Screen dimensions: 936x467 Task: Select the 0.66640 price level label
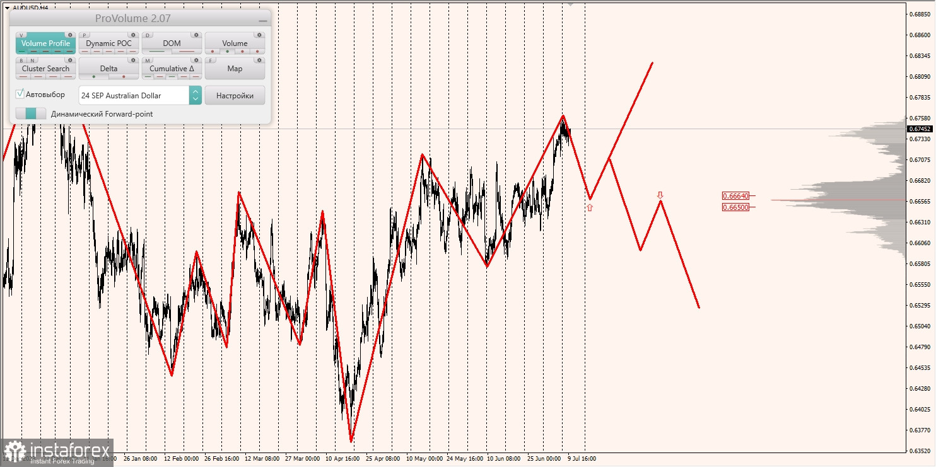tap(735, 196)
